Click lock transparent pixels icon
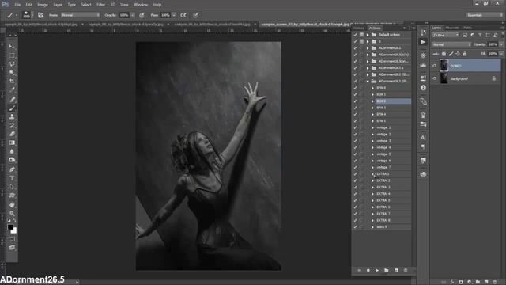This screenshot has height=285, width=506. (444, 54)
